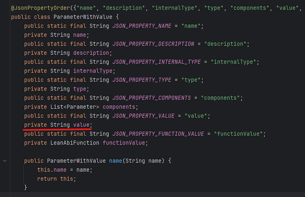This screenshot has height=197, width=305.
Task: Click the JSON_PROPERTY_VALUE constant
Action: coord(144,116)
